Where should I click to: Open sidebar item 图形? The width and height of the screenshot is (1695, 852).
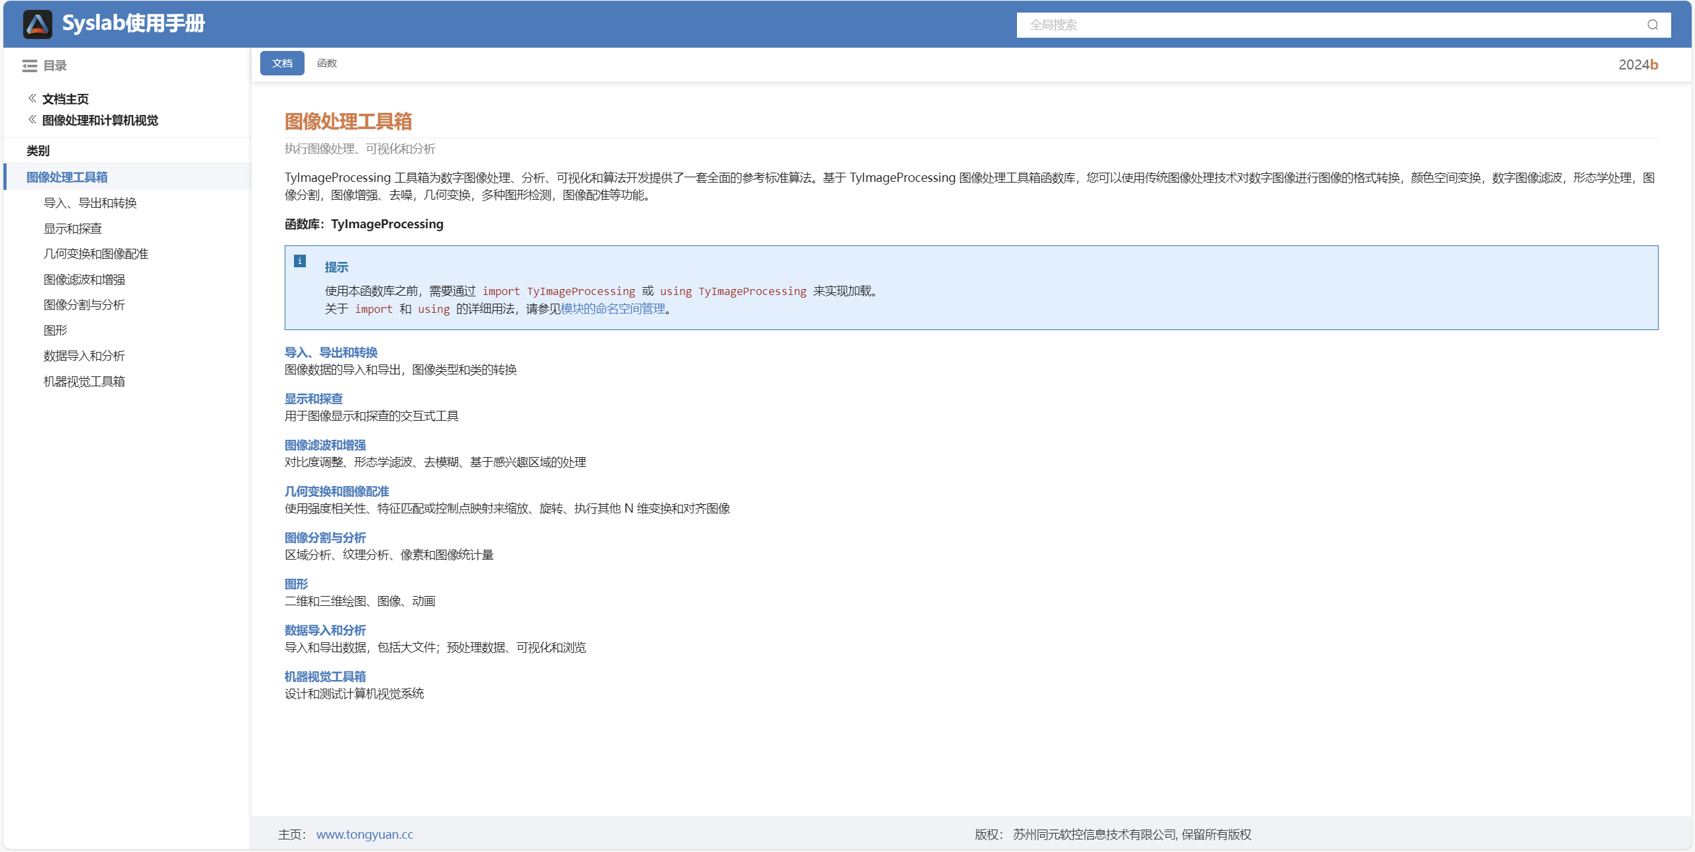click(x=56, y=331)
